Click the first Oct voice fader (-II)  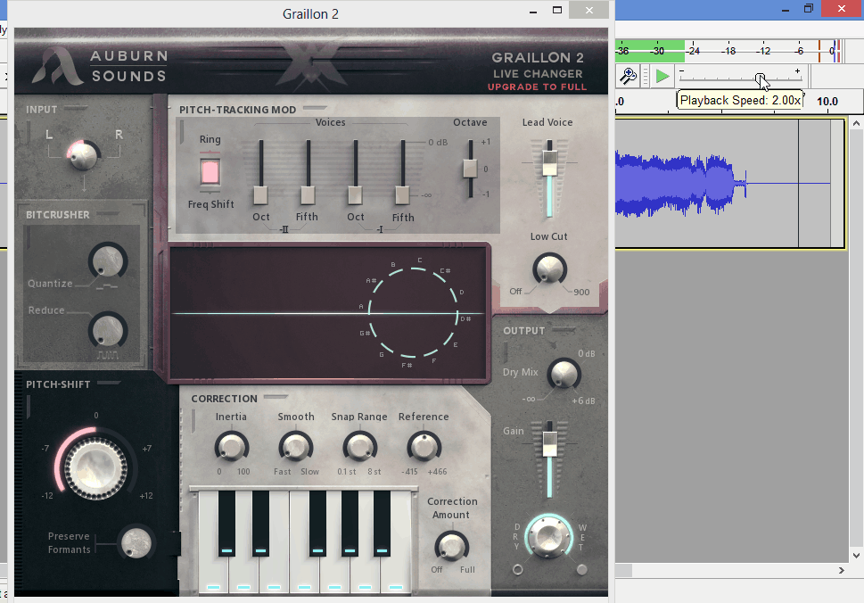click(260, 194)
